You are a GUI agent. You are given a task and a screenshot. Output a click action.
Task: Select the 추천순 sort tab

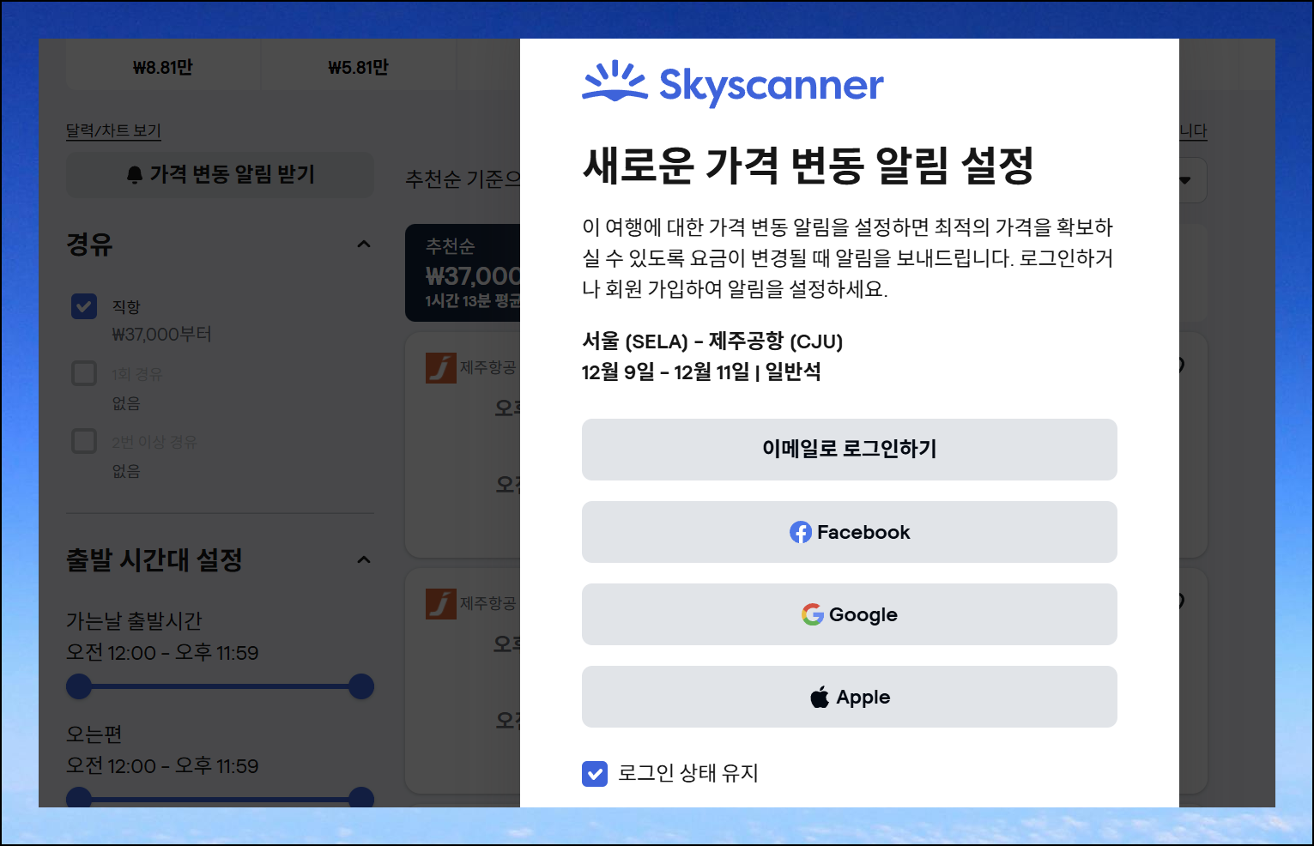click(463, 273)
